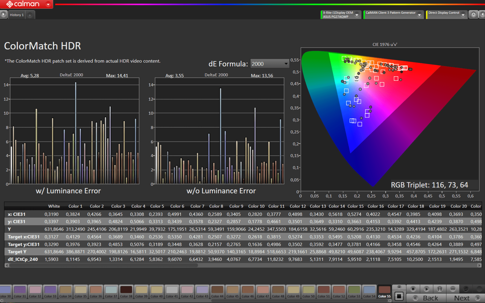The width and height of the screenshot is (485, 303).
Task: Open the CalMAN Client 3 Pattern Generator dropdown
Action: tap(419, 15)
